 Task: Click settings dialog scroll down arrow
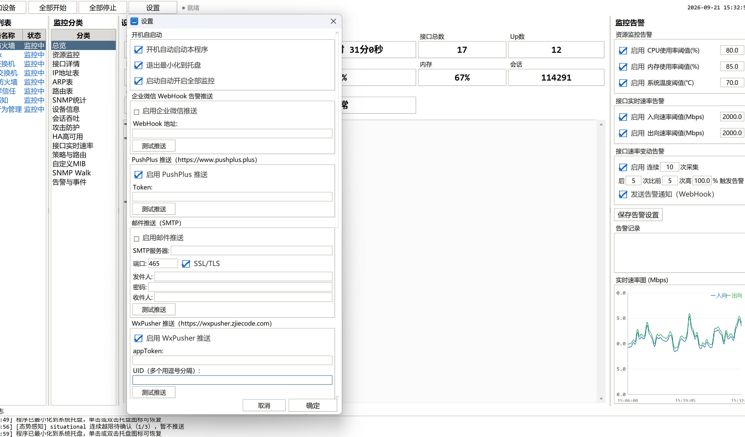pyautogui.click(x=337, y=397)
